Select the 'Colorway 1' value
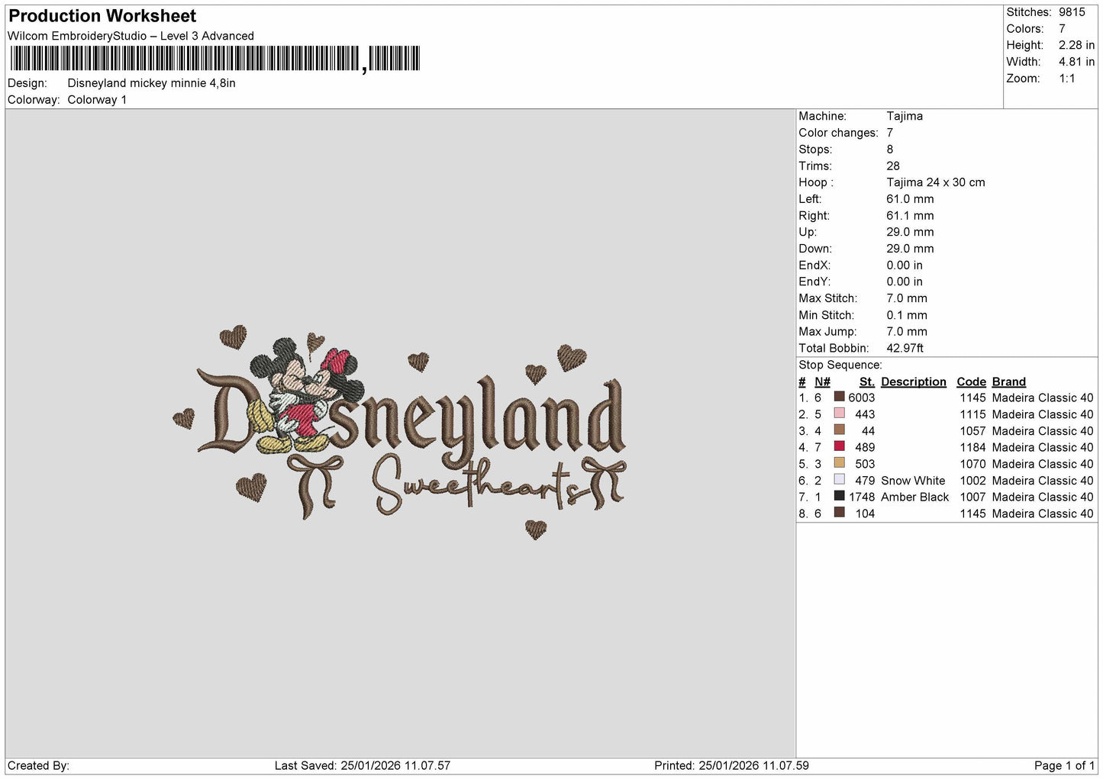This screenshot has height=779, width=1103. point(97,100)
